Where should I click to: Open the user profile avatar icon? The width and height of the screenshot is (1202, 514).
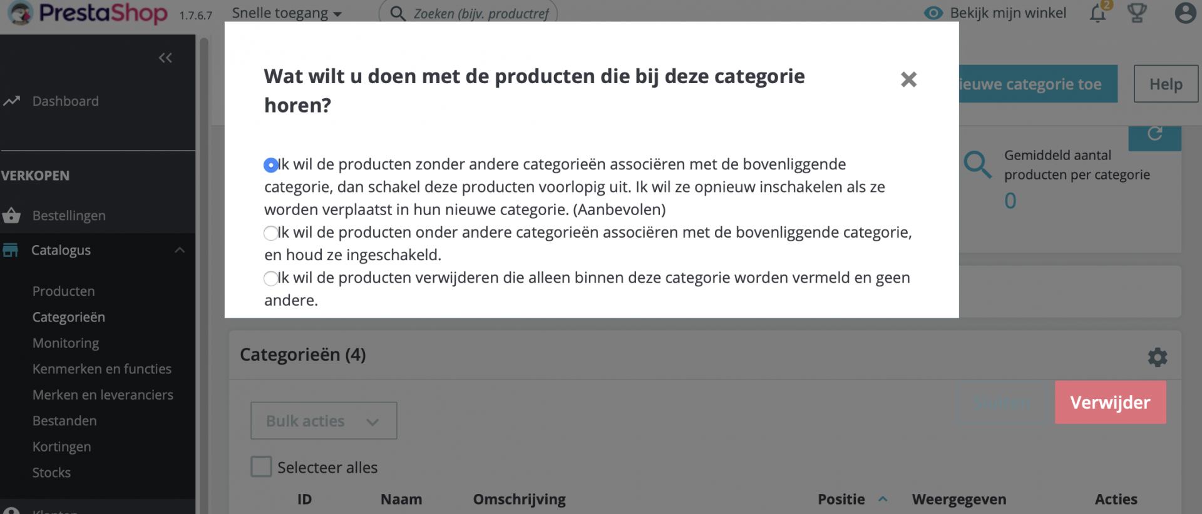pos(1184,13)
